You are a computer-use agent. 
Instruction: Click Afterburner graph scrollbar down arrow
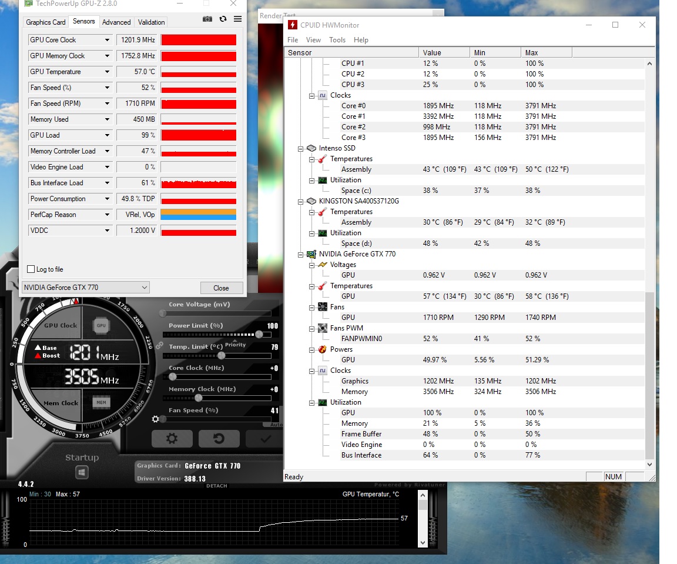(423, 542)
